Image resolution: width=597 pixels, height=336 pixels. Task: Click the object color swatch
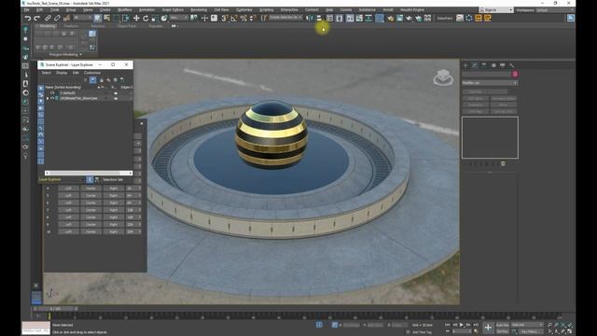[x=515, y=74]
